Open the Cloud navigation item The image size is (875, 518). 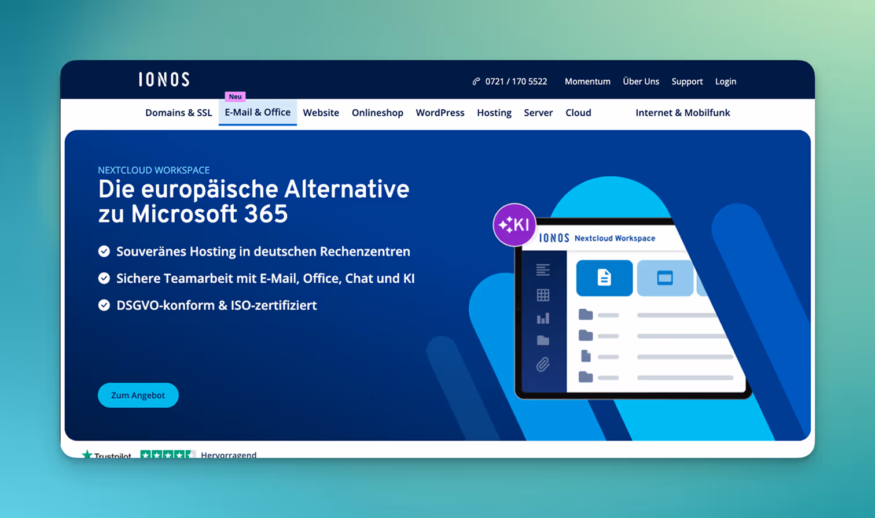tap(578, 113)
